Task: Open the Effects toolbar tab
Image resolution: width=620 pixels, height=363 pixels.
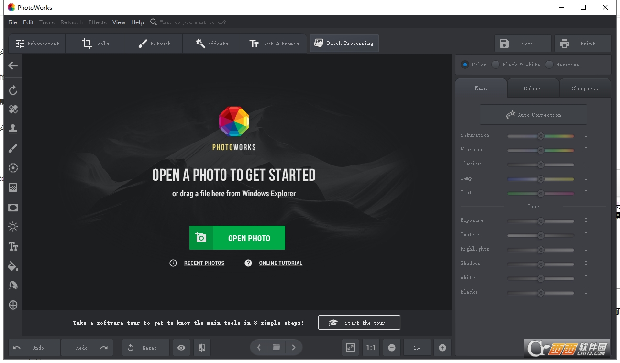Action: 211,44
